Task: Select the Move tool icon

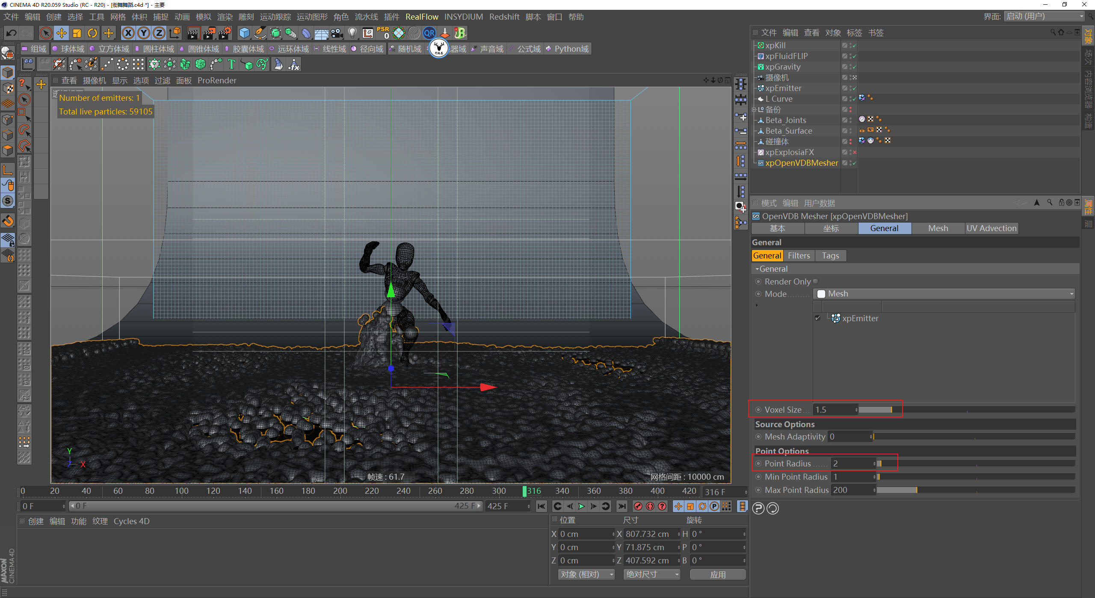Action: pos(62,33)
